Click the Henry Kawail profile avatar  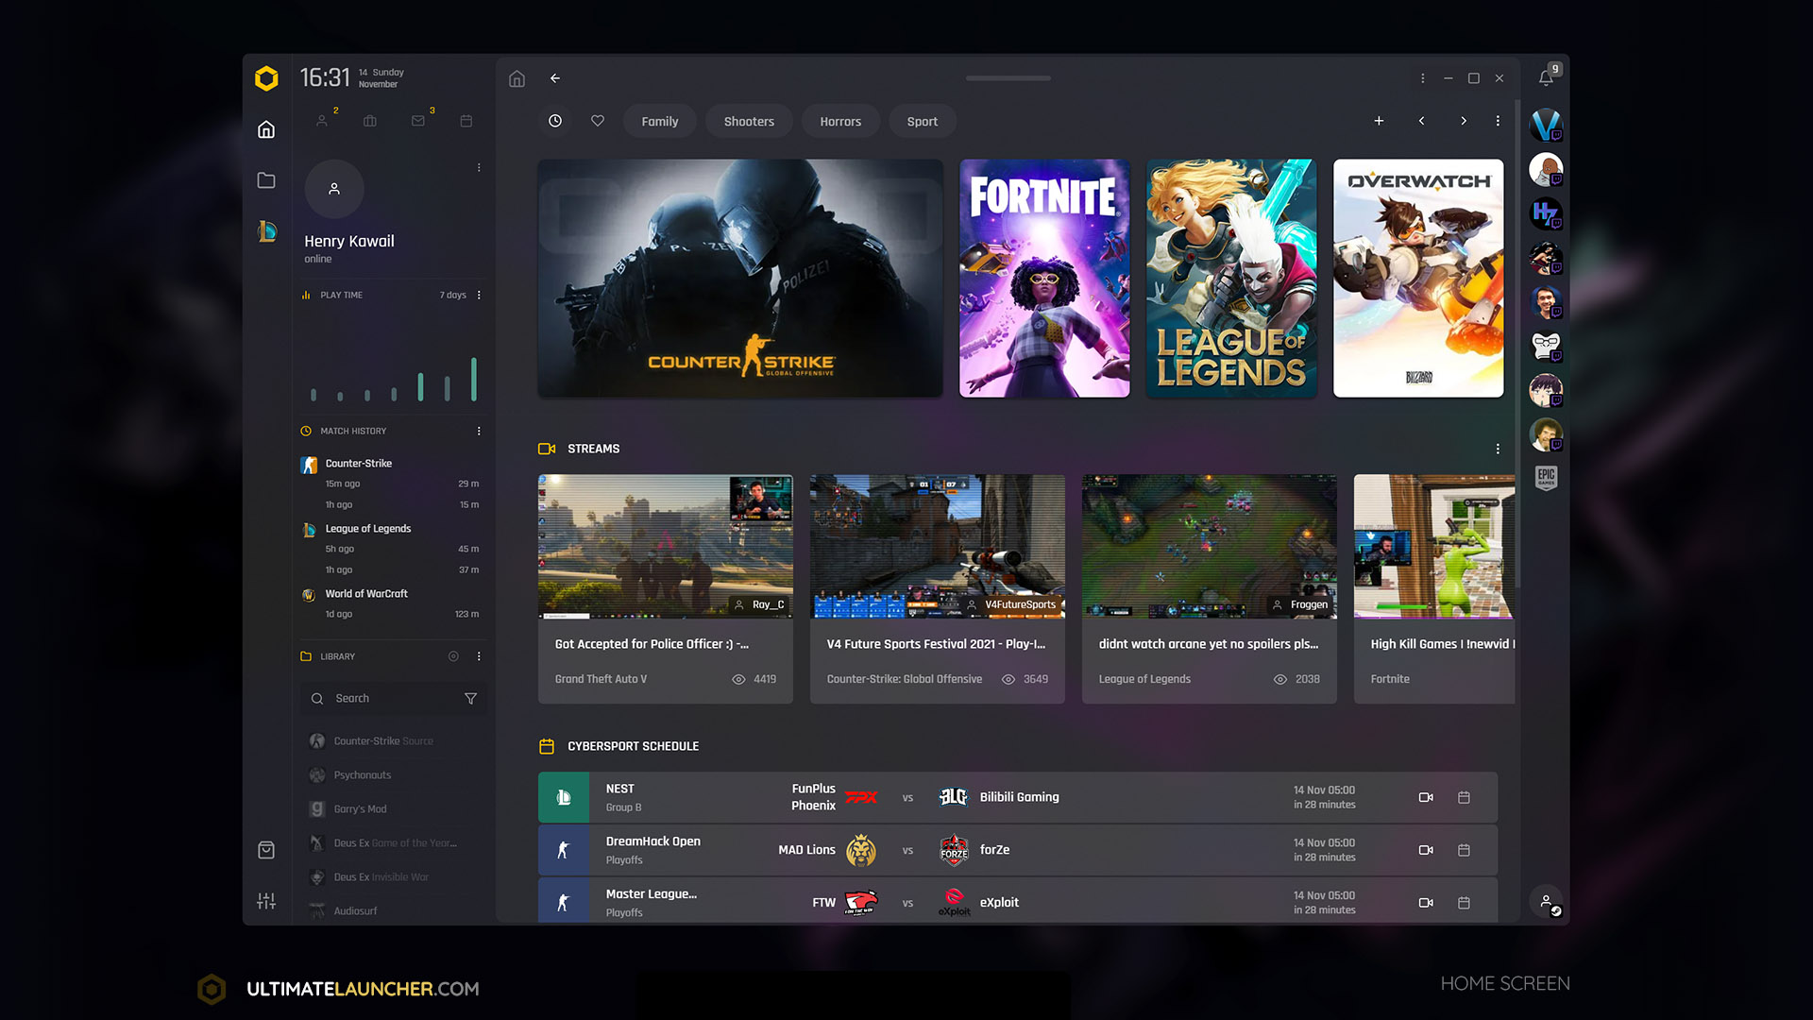coord(334,189)
